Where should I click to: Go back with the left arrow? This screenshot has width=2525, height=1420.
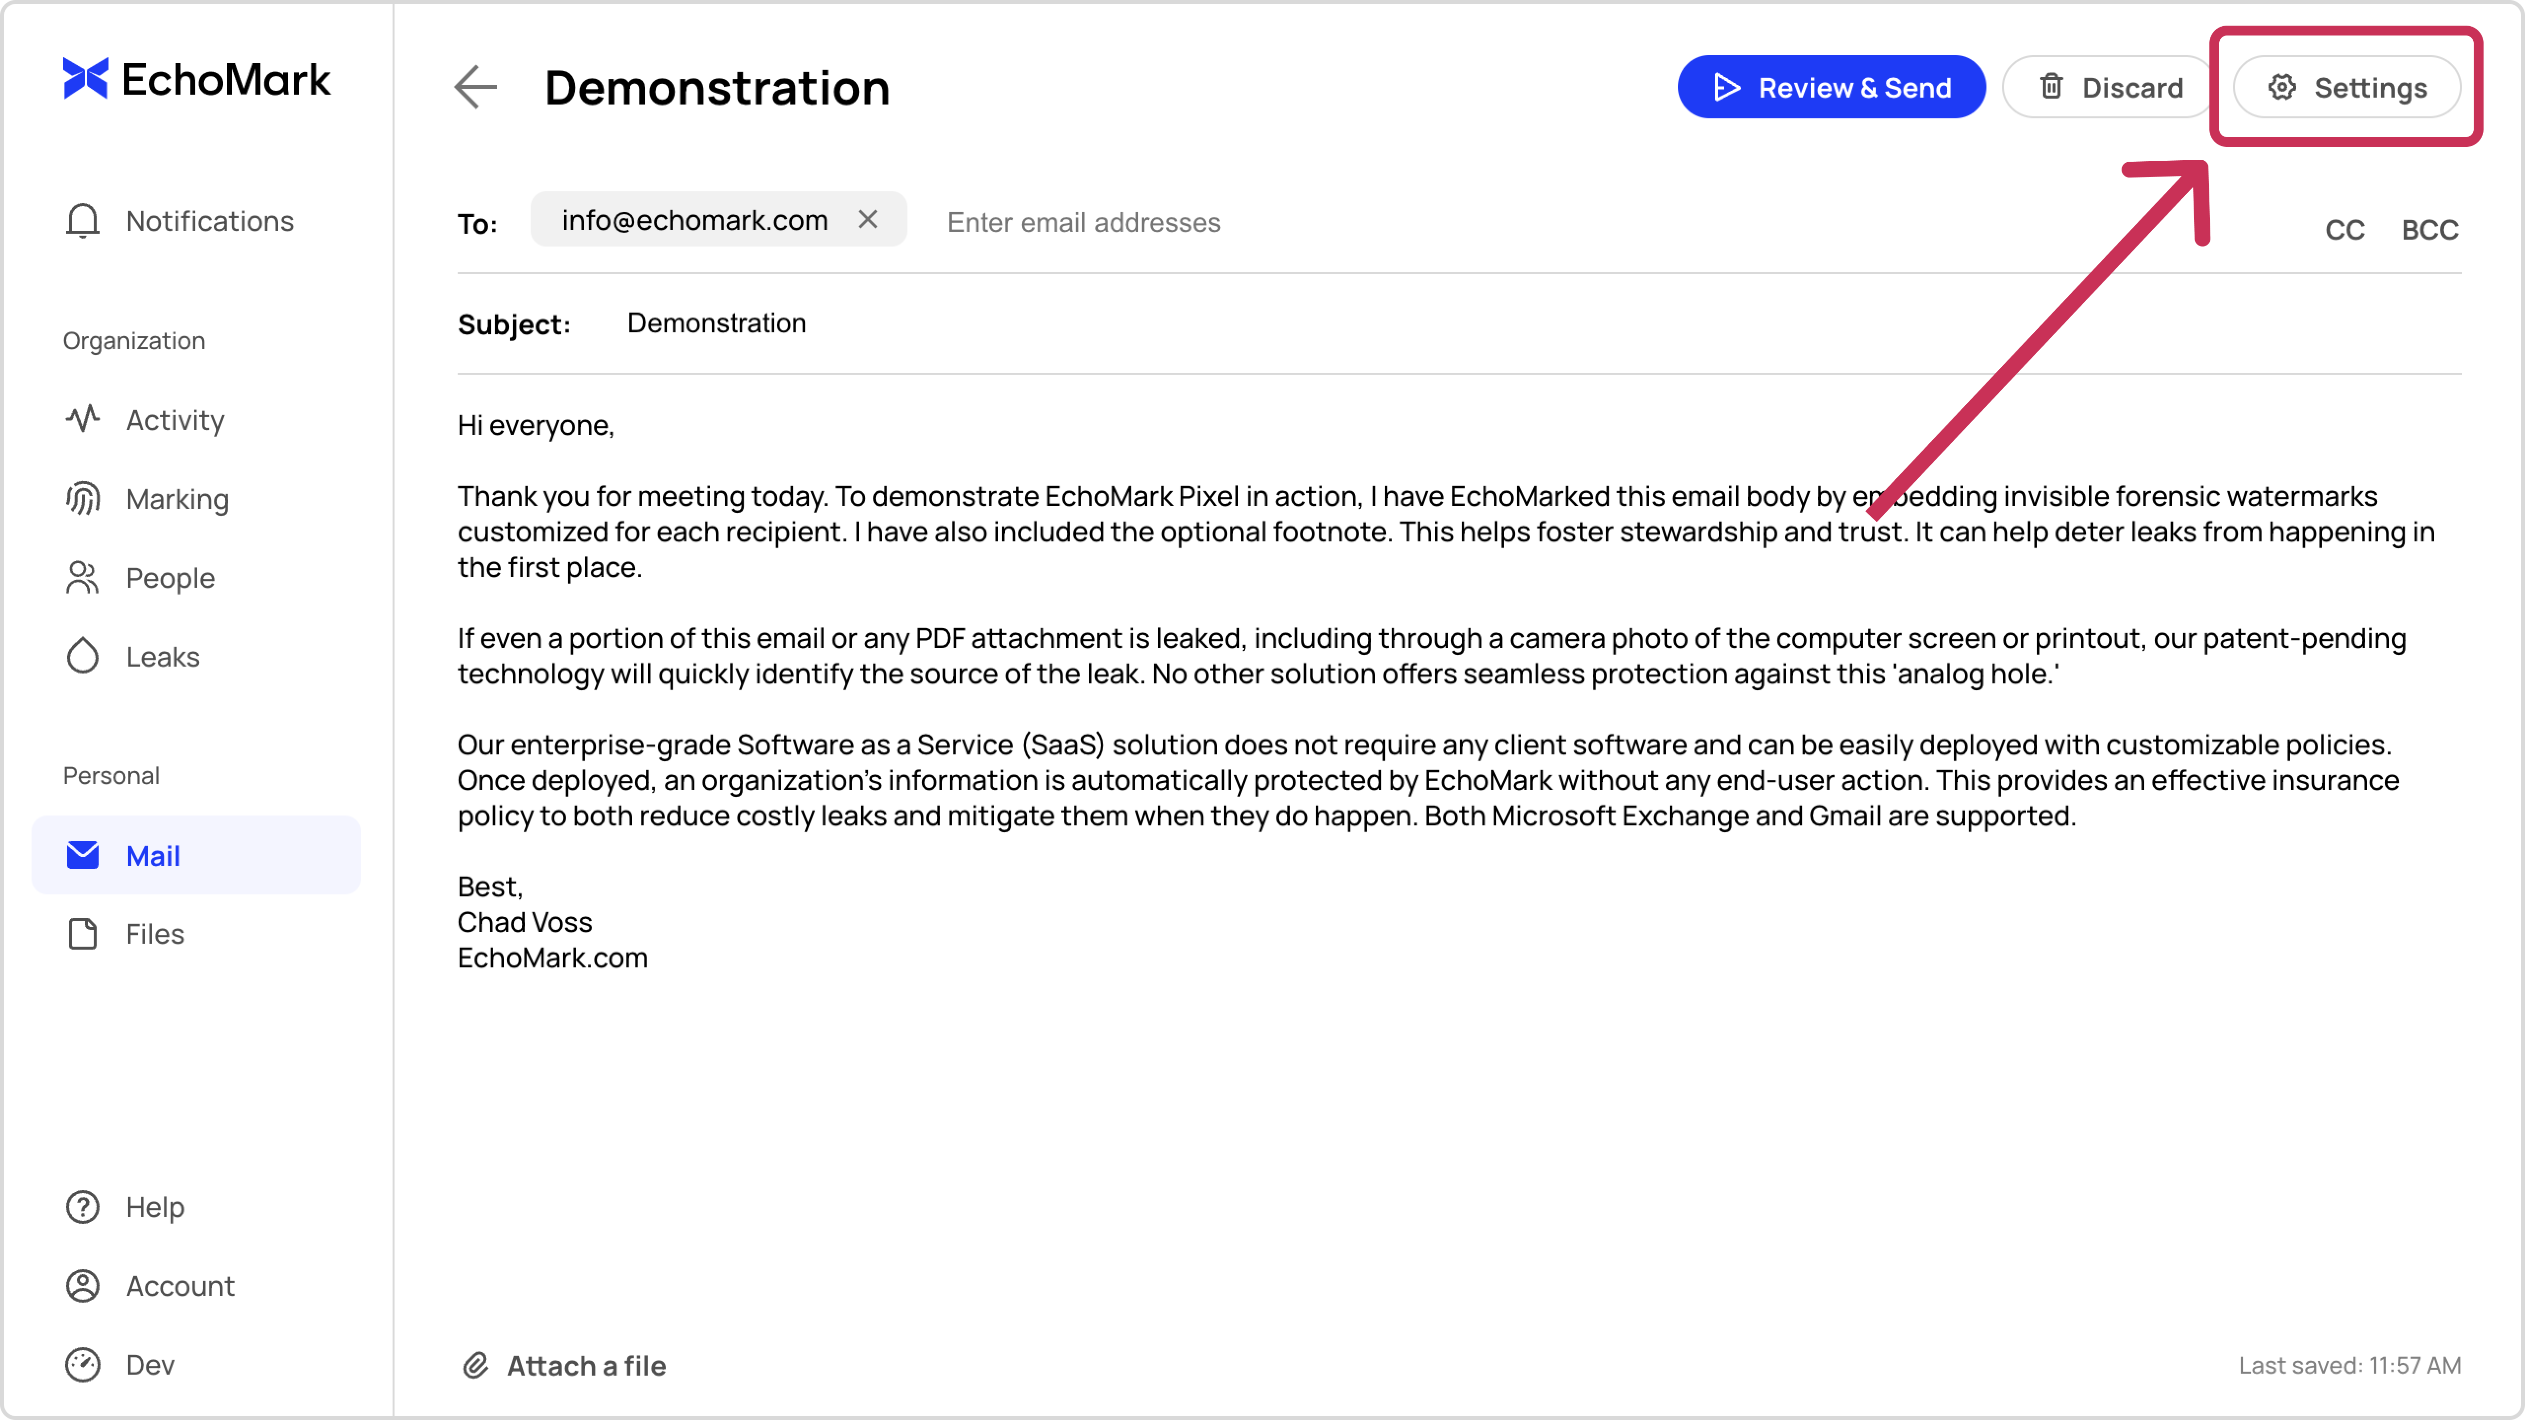(x=476, y=87)
